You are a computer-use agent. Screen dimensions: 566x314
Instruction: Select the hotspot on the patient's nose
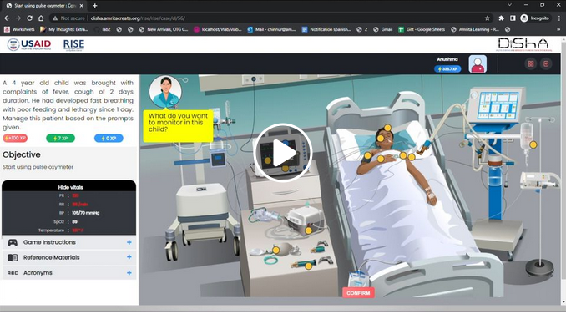click(380, 138)
